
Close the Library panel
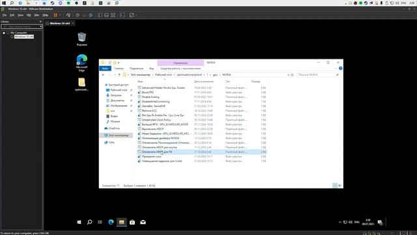coord(40,22)
